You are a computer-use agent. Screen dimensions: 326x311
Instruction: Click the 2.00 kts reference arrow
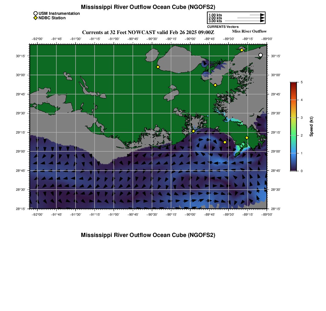pos(251,18)
